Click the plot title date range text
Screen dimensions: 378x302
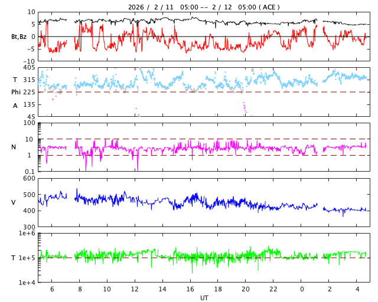(204, 7)
